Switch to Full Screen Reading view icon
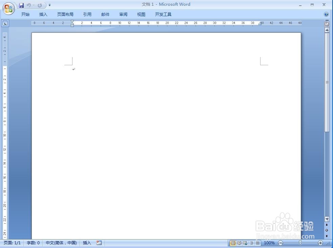Screen dimensions: 333x248 tap(240, 243)
